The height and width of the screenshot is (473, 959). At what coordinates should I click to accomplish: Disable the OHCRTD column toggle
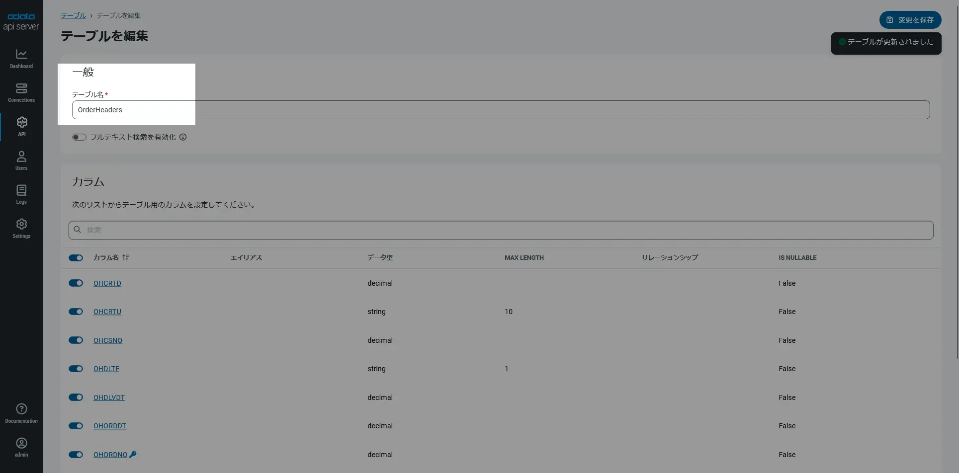pyautogui.click(x=76, y=283)
